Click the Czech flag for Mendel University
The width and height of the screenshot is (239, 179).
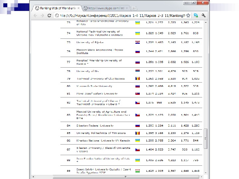point(137,115)
